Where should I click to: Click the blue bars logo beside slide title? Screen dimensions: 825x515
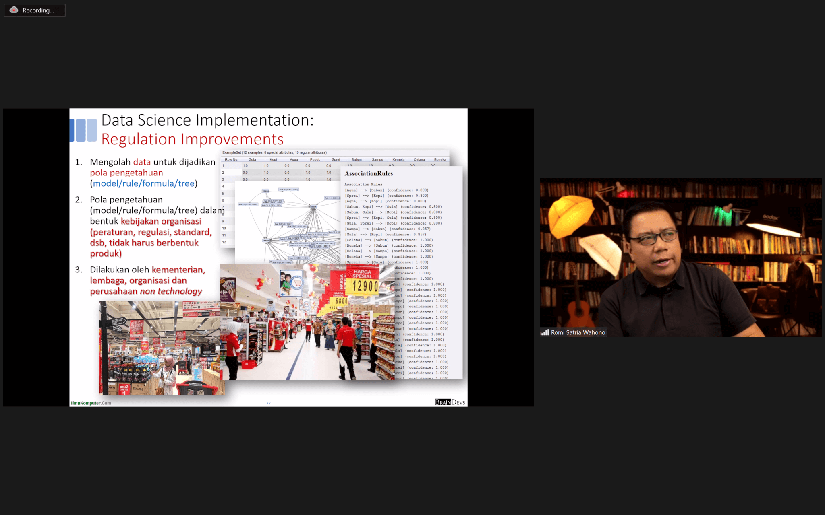click(x=84, y=130)
